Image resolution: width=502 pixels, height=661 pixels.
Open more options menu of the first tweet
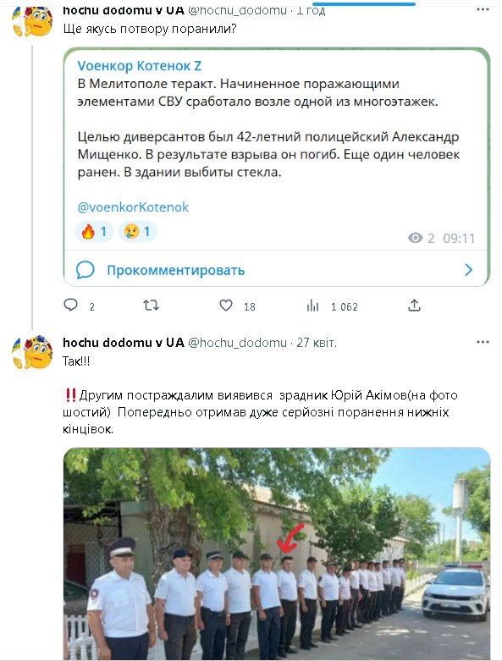point(483,9)
